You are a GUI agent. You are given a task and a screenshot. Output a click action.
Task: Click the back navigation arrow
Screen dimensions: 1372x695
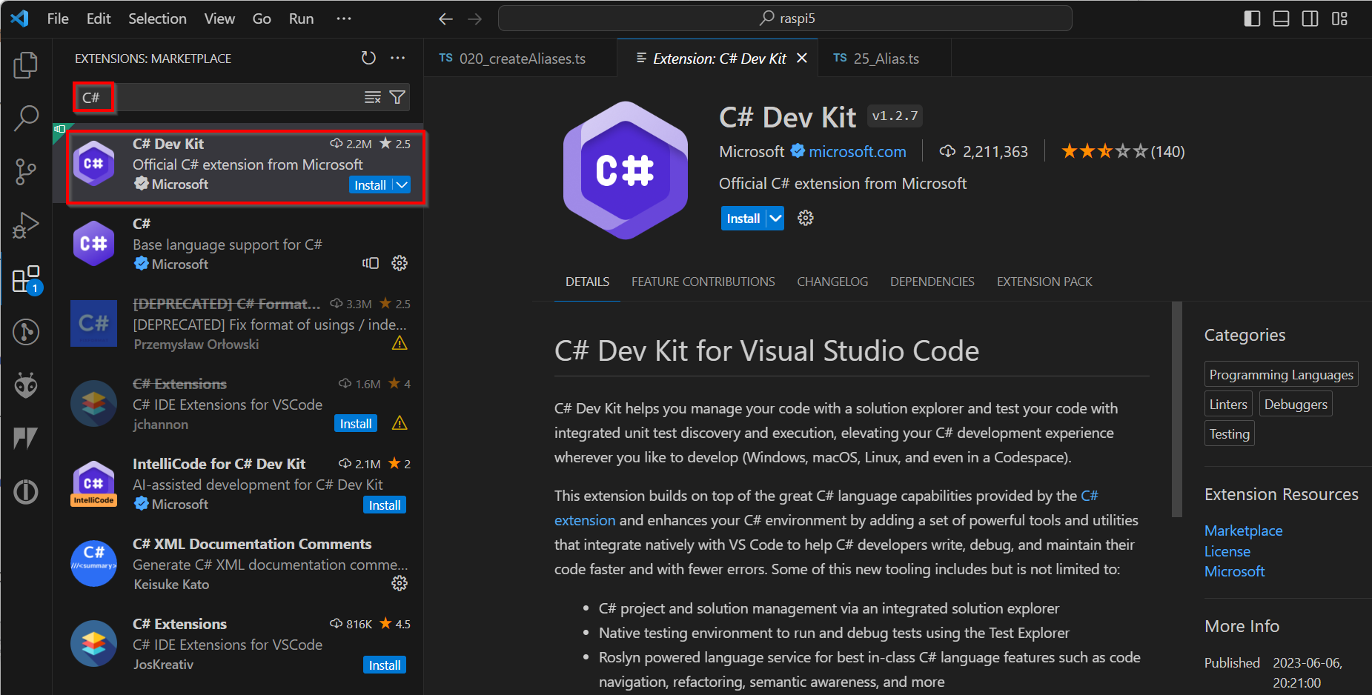click(445, 18)
